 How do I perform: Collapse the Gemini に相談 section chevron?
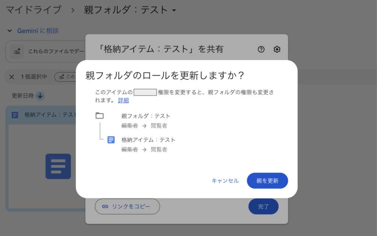pos(10,31)
